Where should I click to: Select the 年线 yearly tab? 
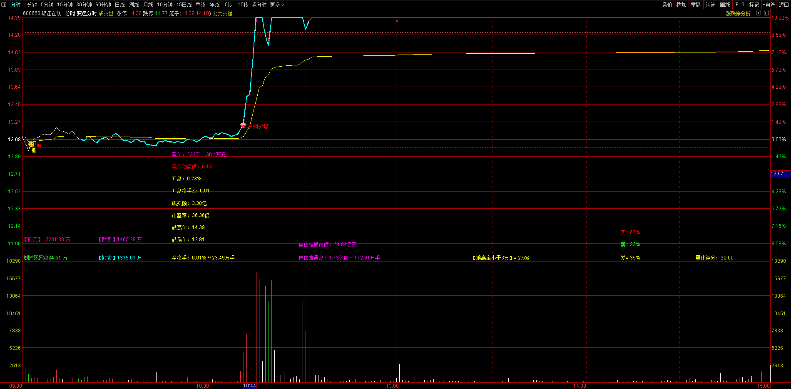(x=215, y=5)
